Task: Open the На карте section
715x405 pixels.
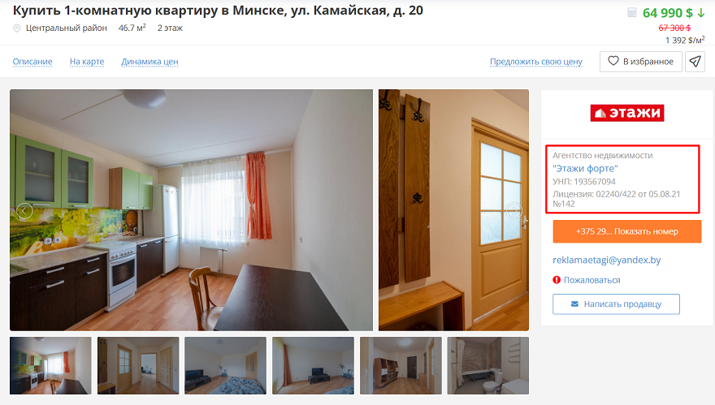Action: coord(87,62)
